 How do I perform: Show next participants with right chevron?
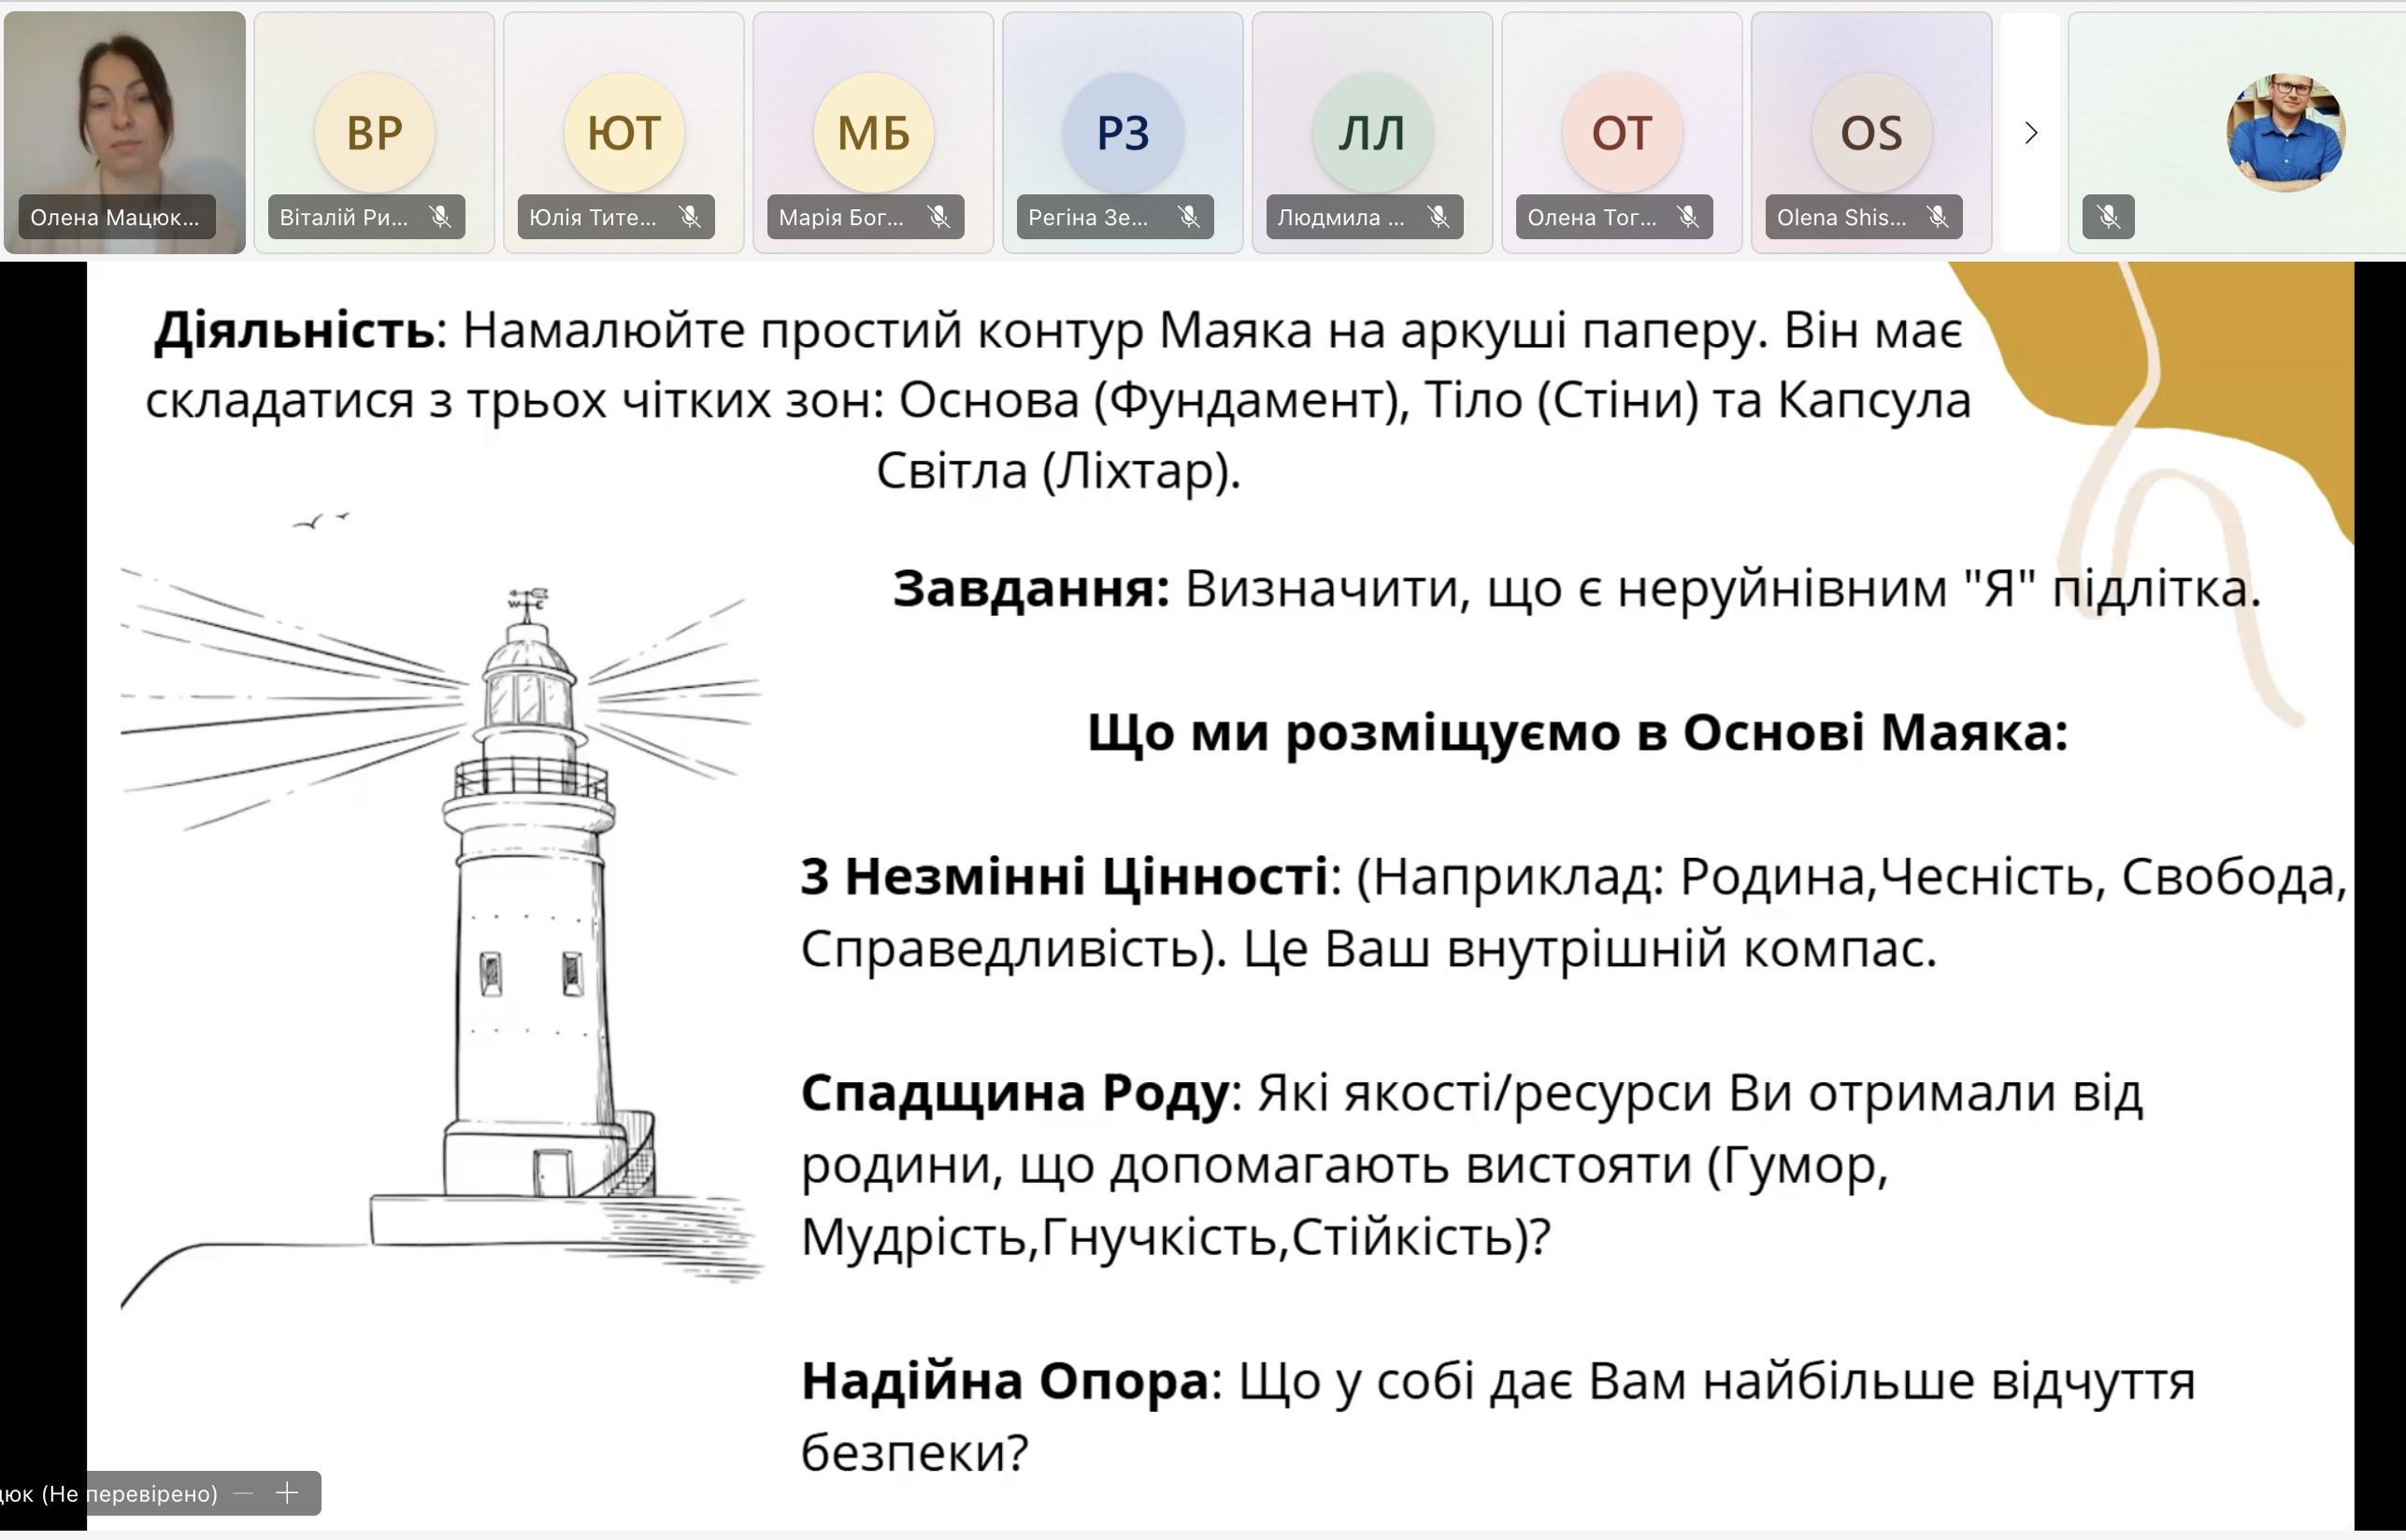[x=2030, y=133]
